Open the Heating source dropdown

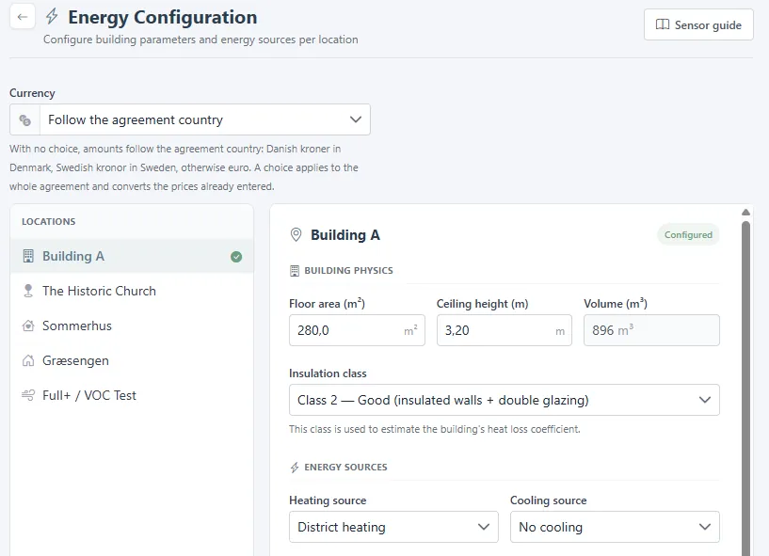[393, 527]
